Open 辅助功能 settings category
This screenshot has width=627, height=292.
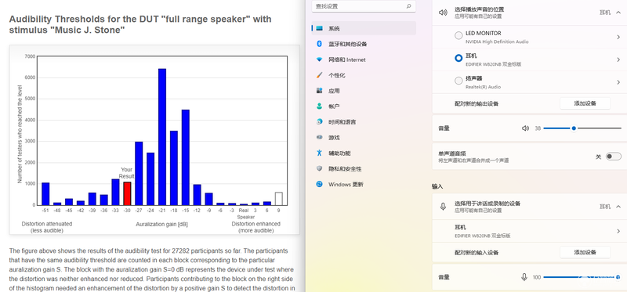click(364, 153)
